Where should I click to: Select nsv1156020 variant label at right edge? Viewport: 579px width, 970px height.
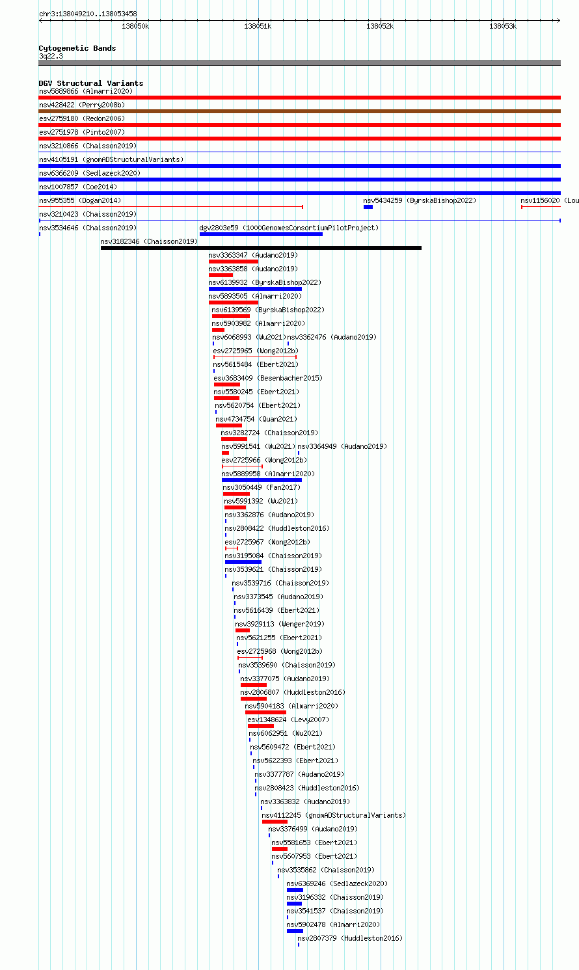(x=550, y=200)
